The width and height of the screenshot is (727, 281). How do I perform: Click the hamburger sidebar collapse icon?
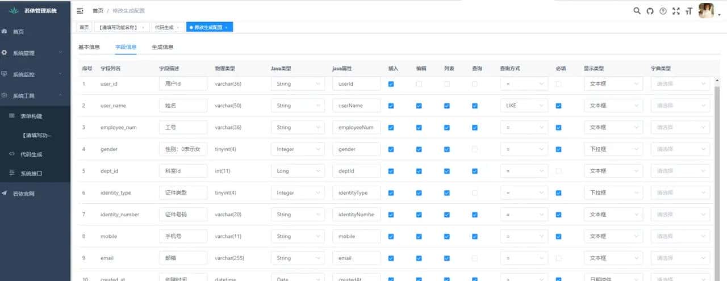pyautogui.click(x=80, y=11)
